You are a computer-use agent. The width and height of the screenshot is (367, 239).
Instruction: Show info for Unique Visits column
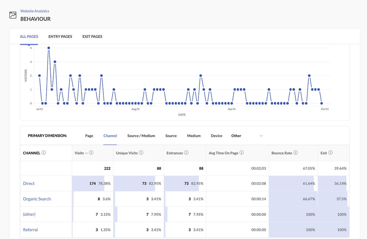click(141, 153)
